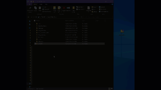
Task: Click the Up one level arrow
Action: pos(36,17)
